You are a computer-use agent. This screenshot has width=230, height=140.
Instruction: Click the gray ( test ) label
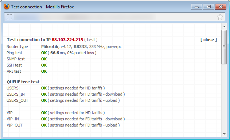click(91, 40)
